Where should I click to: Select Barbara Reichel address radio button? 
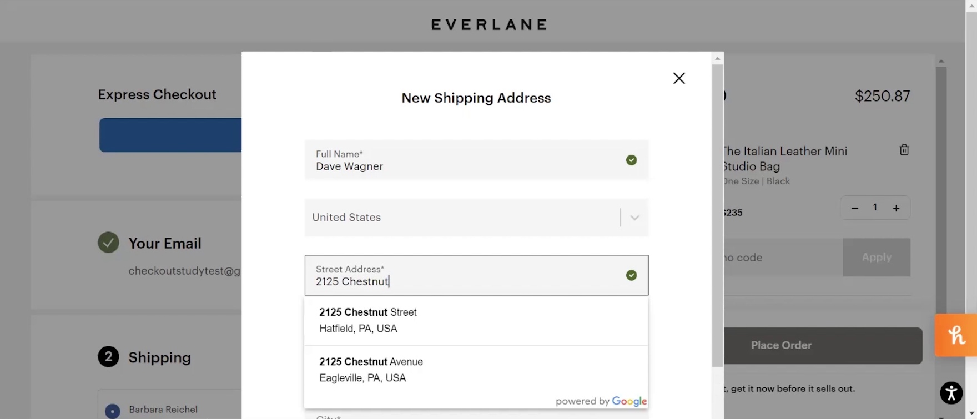point(113,411)
